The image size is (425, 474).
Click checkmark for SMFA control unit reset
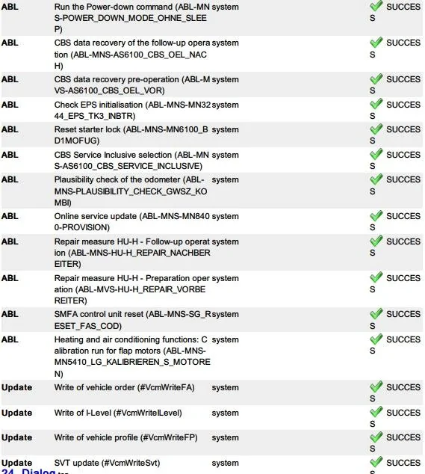click(376, 313)
